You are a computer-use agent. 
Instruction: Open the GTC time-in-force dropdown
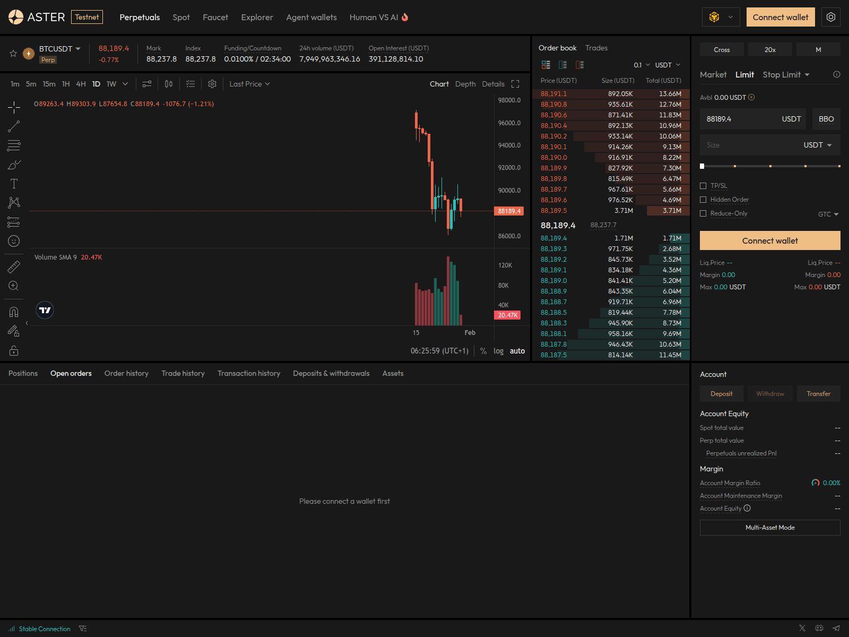(828, 214)
